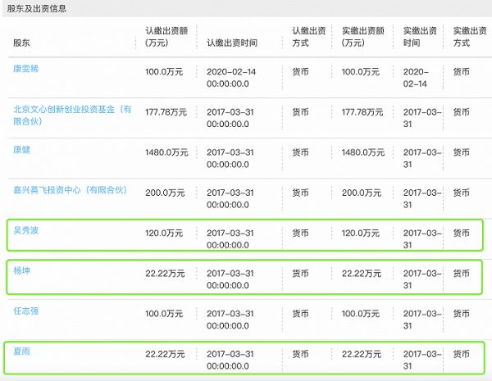Open shareholder link 夏雨
492x381 pixels.
click(x=22, y=351)
